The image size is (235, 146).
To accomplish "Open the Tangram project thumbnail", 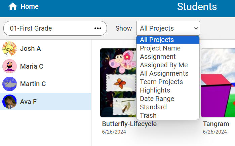I will (x=218, y=83).
